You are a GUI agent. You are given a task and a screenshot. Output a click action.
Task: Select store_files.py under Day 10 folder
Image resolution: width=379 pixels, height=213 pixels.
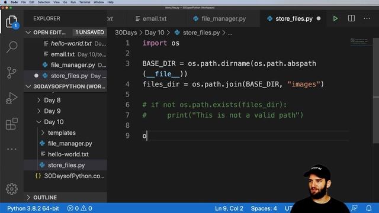point(65,165)
